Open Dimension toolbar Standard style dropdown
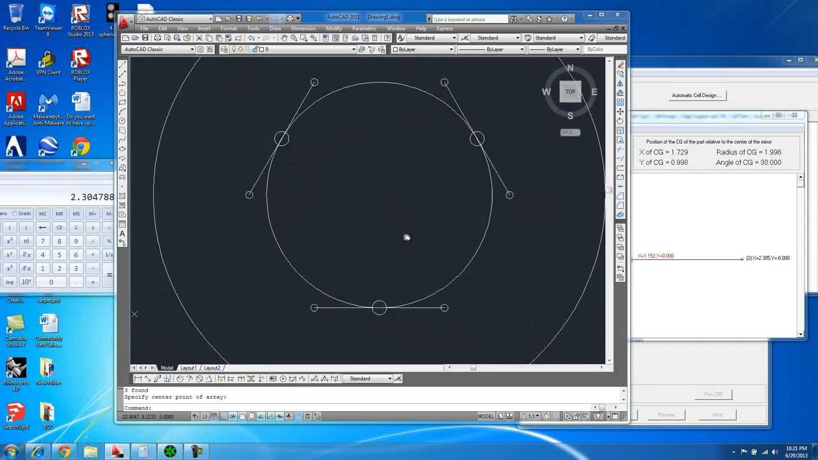The width and height of the screenshot is (818, 460). [368, 378]
